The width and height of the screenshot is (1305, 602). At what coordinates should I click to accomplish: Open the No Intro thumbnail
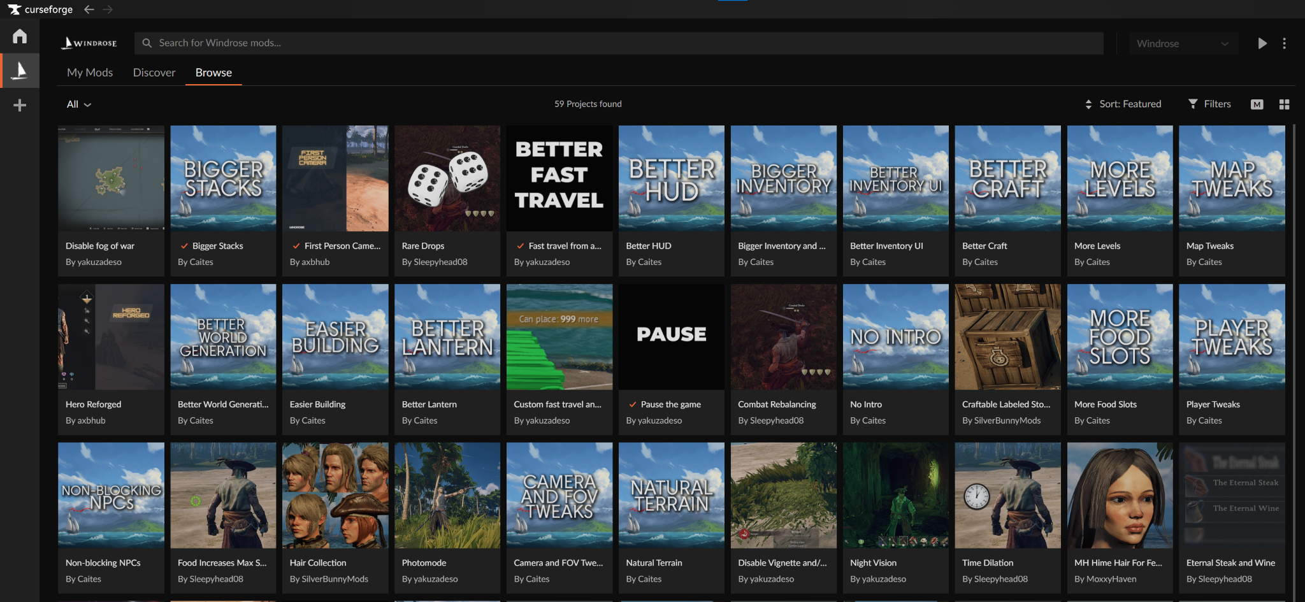[896, 337]
